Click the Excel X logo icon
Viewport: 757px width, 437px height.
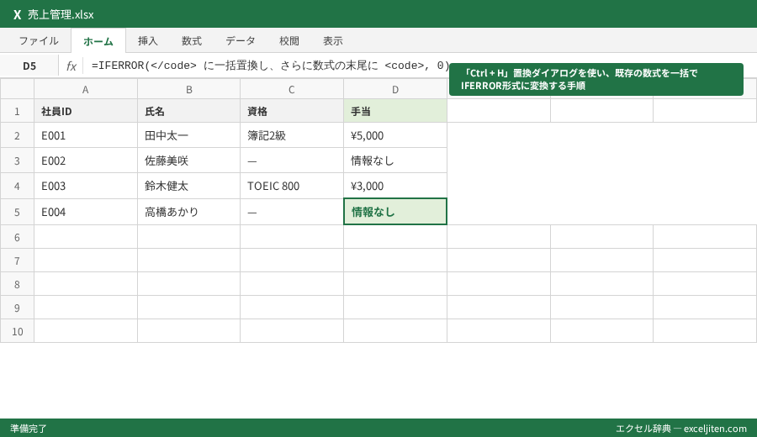(17, 14)
